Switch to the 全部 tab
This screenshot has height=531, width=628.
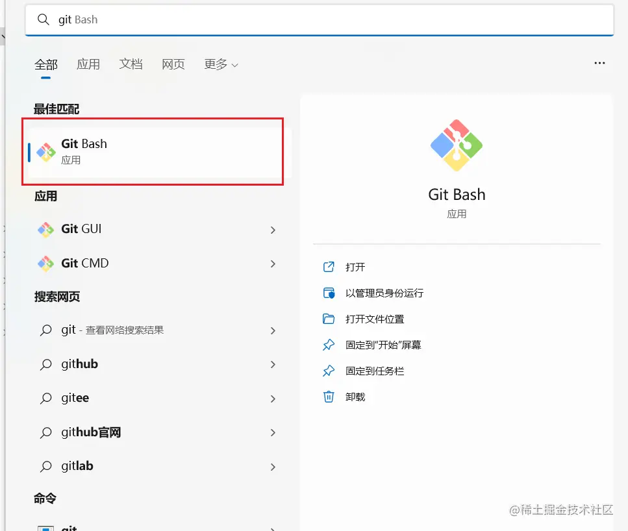point(46,64)
